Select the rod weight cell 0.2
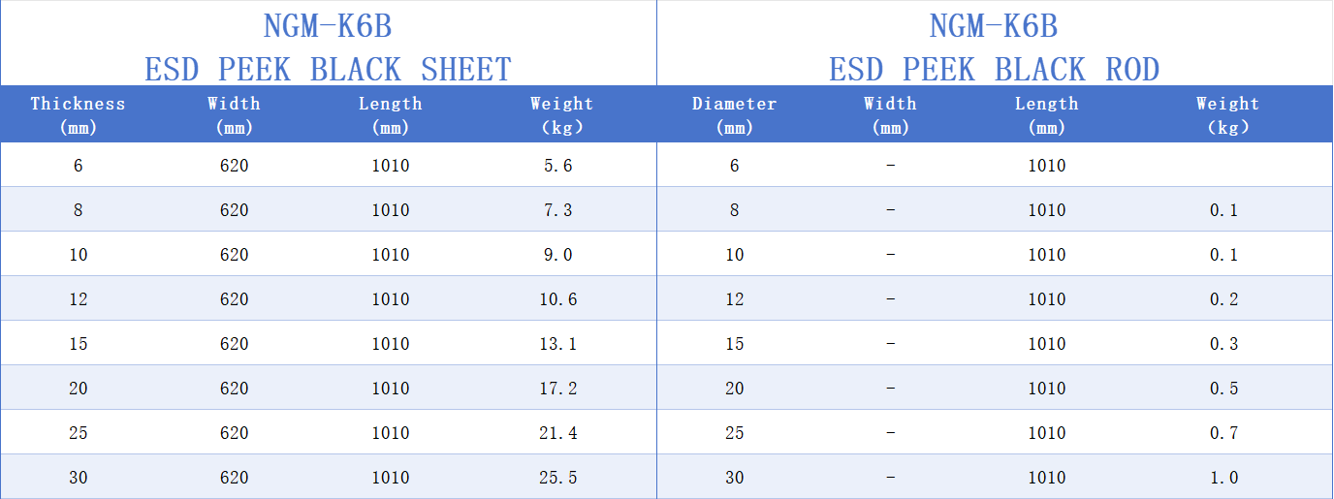 pyautogui.click(x=1224, y=299)
